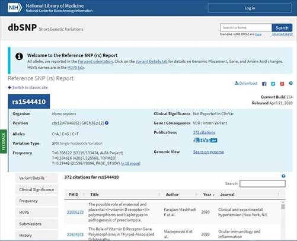Open help icon above citations search
297x241 pixels.
point(283,176)
